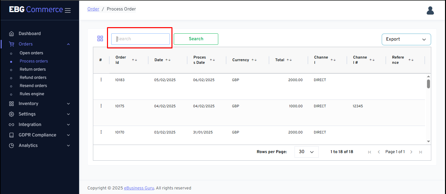Click the green Search button
This screenshot has height=194, width=446.
click(x=196, y=39)
